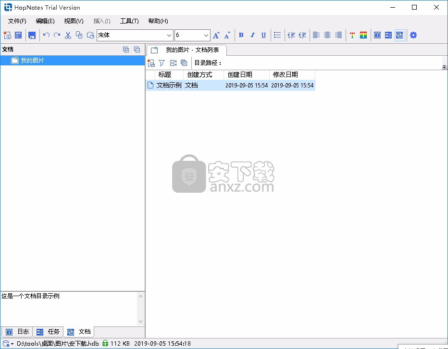
Task: Open settings with the gear icon
Action: (413, 35)
